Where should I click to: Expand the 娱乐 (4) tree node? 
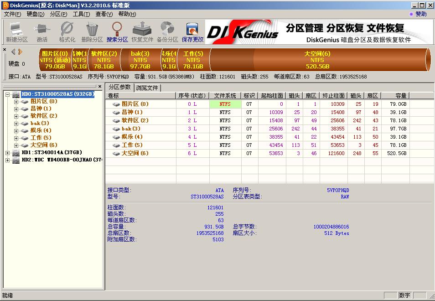tap(16, 131)
